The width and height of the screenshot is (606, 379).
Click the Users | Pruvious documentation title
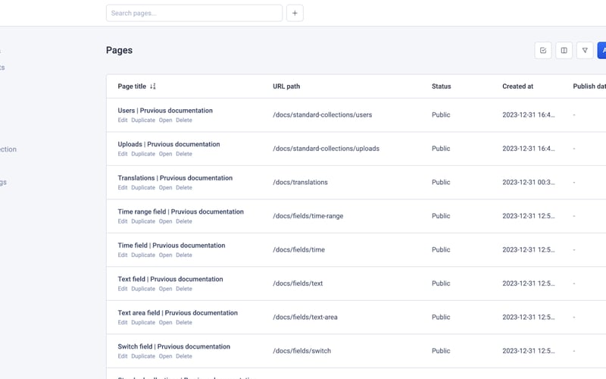pyautogui.click(x=165, y=111)
